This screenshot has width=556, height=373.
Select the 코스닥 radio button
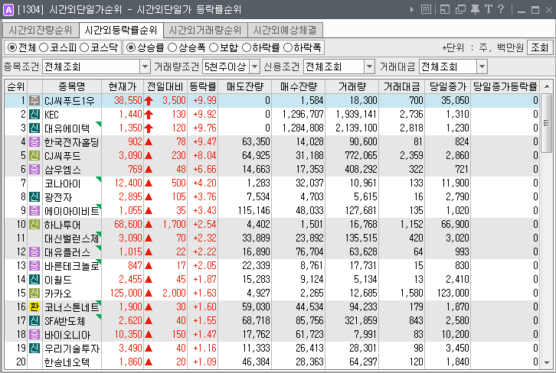(84, 47)
